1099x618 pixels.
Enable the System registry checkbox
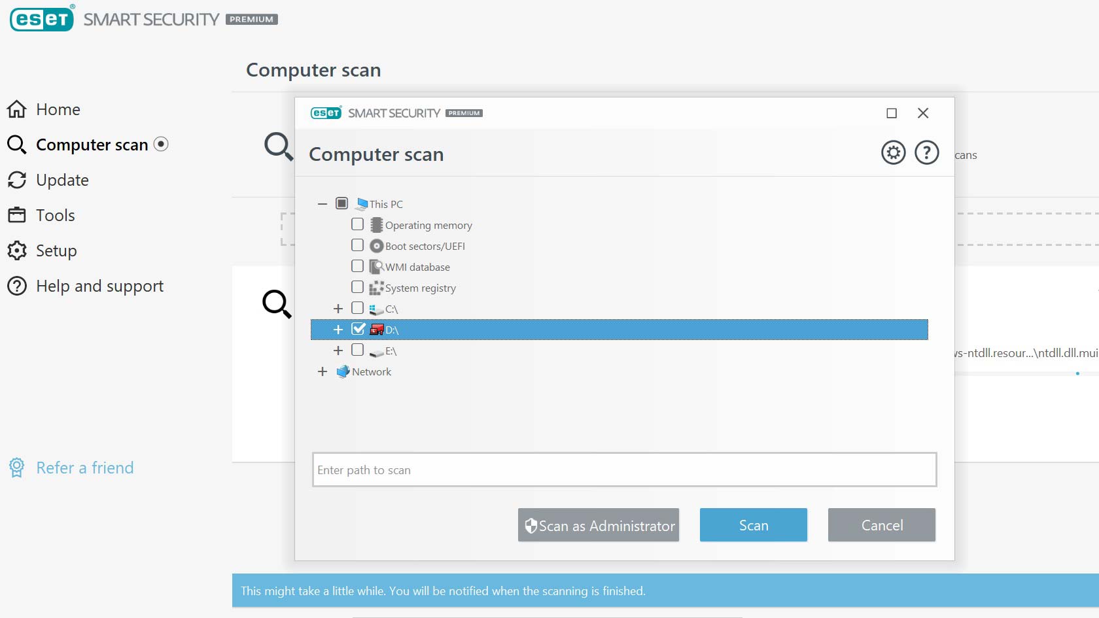[x=357, y=287]
